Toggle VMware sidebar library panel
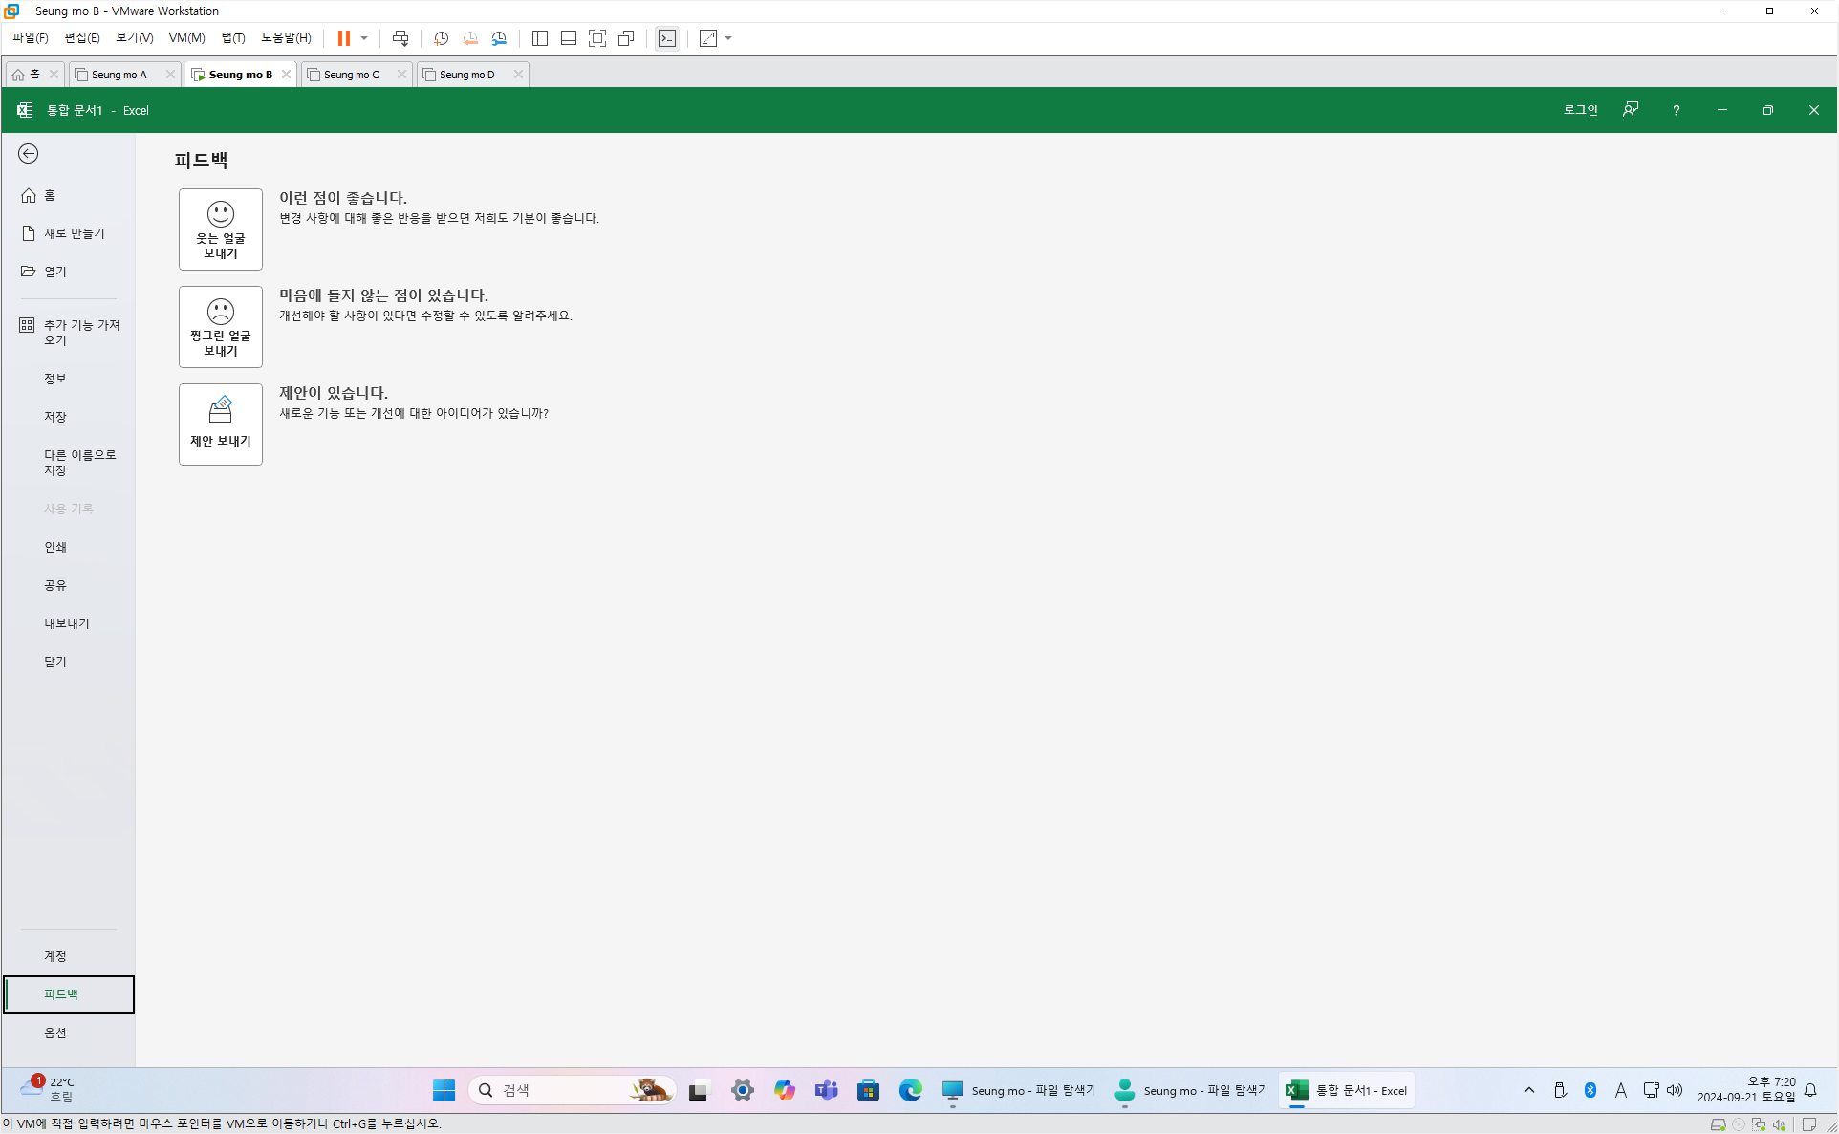The width and height of the screenshot is (1839, 1134). tap(540, 38)
